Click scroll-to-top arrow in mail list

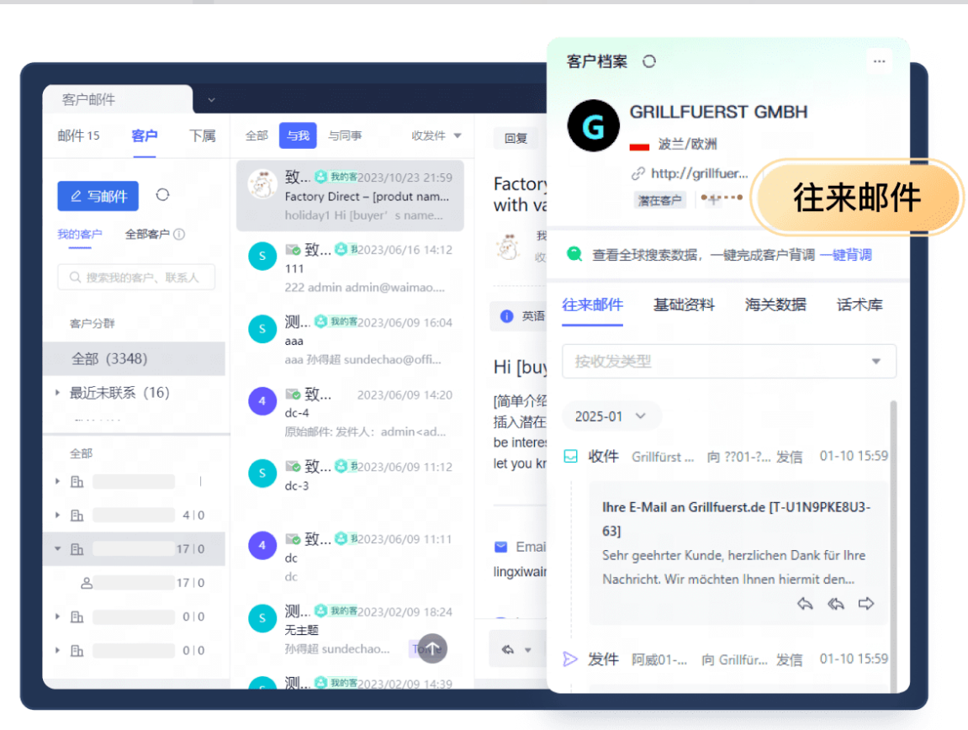432,648
